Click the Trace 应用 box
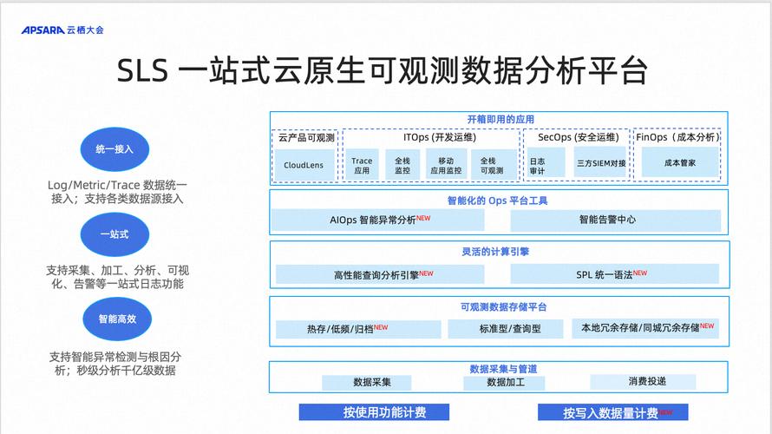The image size is (772, 434). [362, 165]
